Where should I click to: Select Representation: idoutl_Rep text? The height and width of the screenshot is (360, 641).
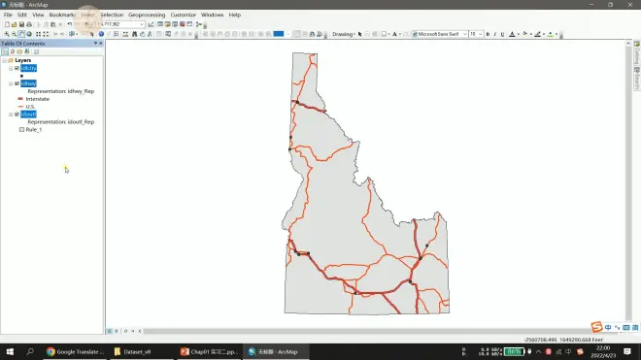point(61,121)
